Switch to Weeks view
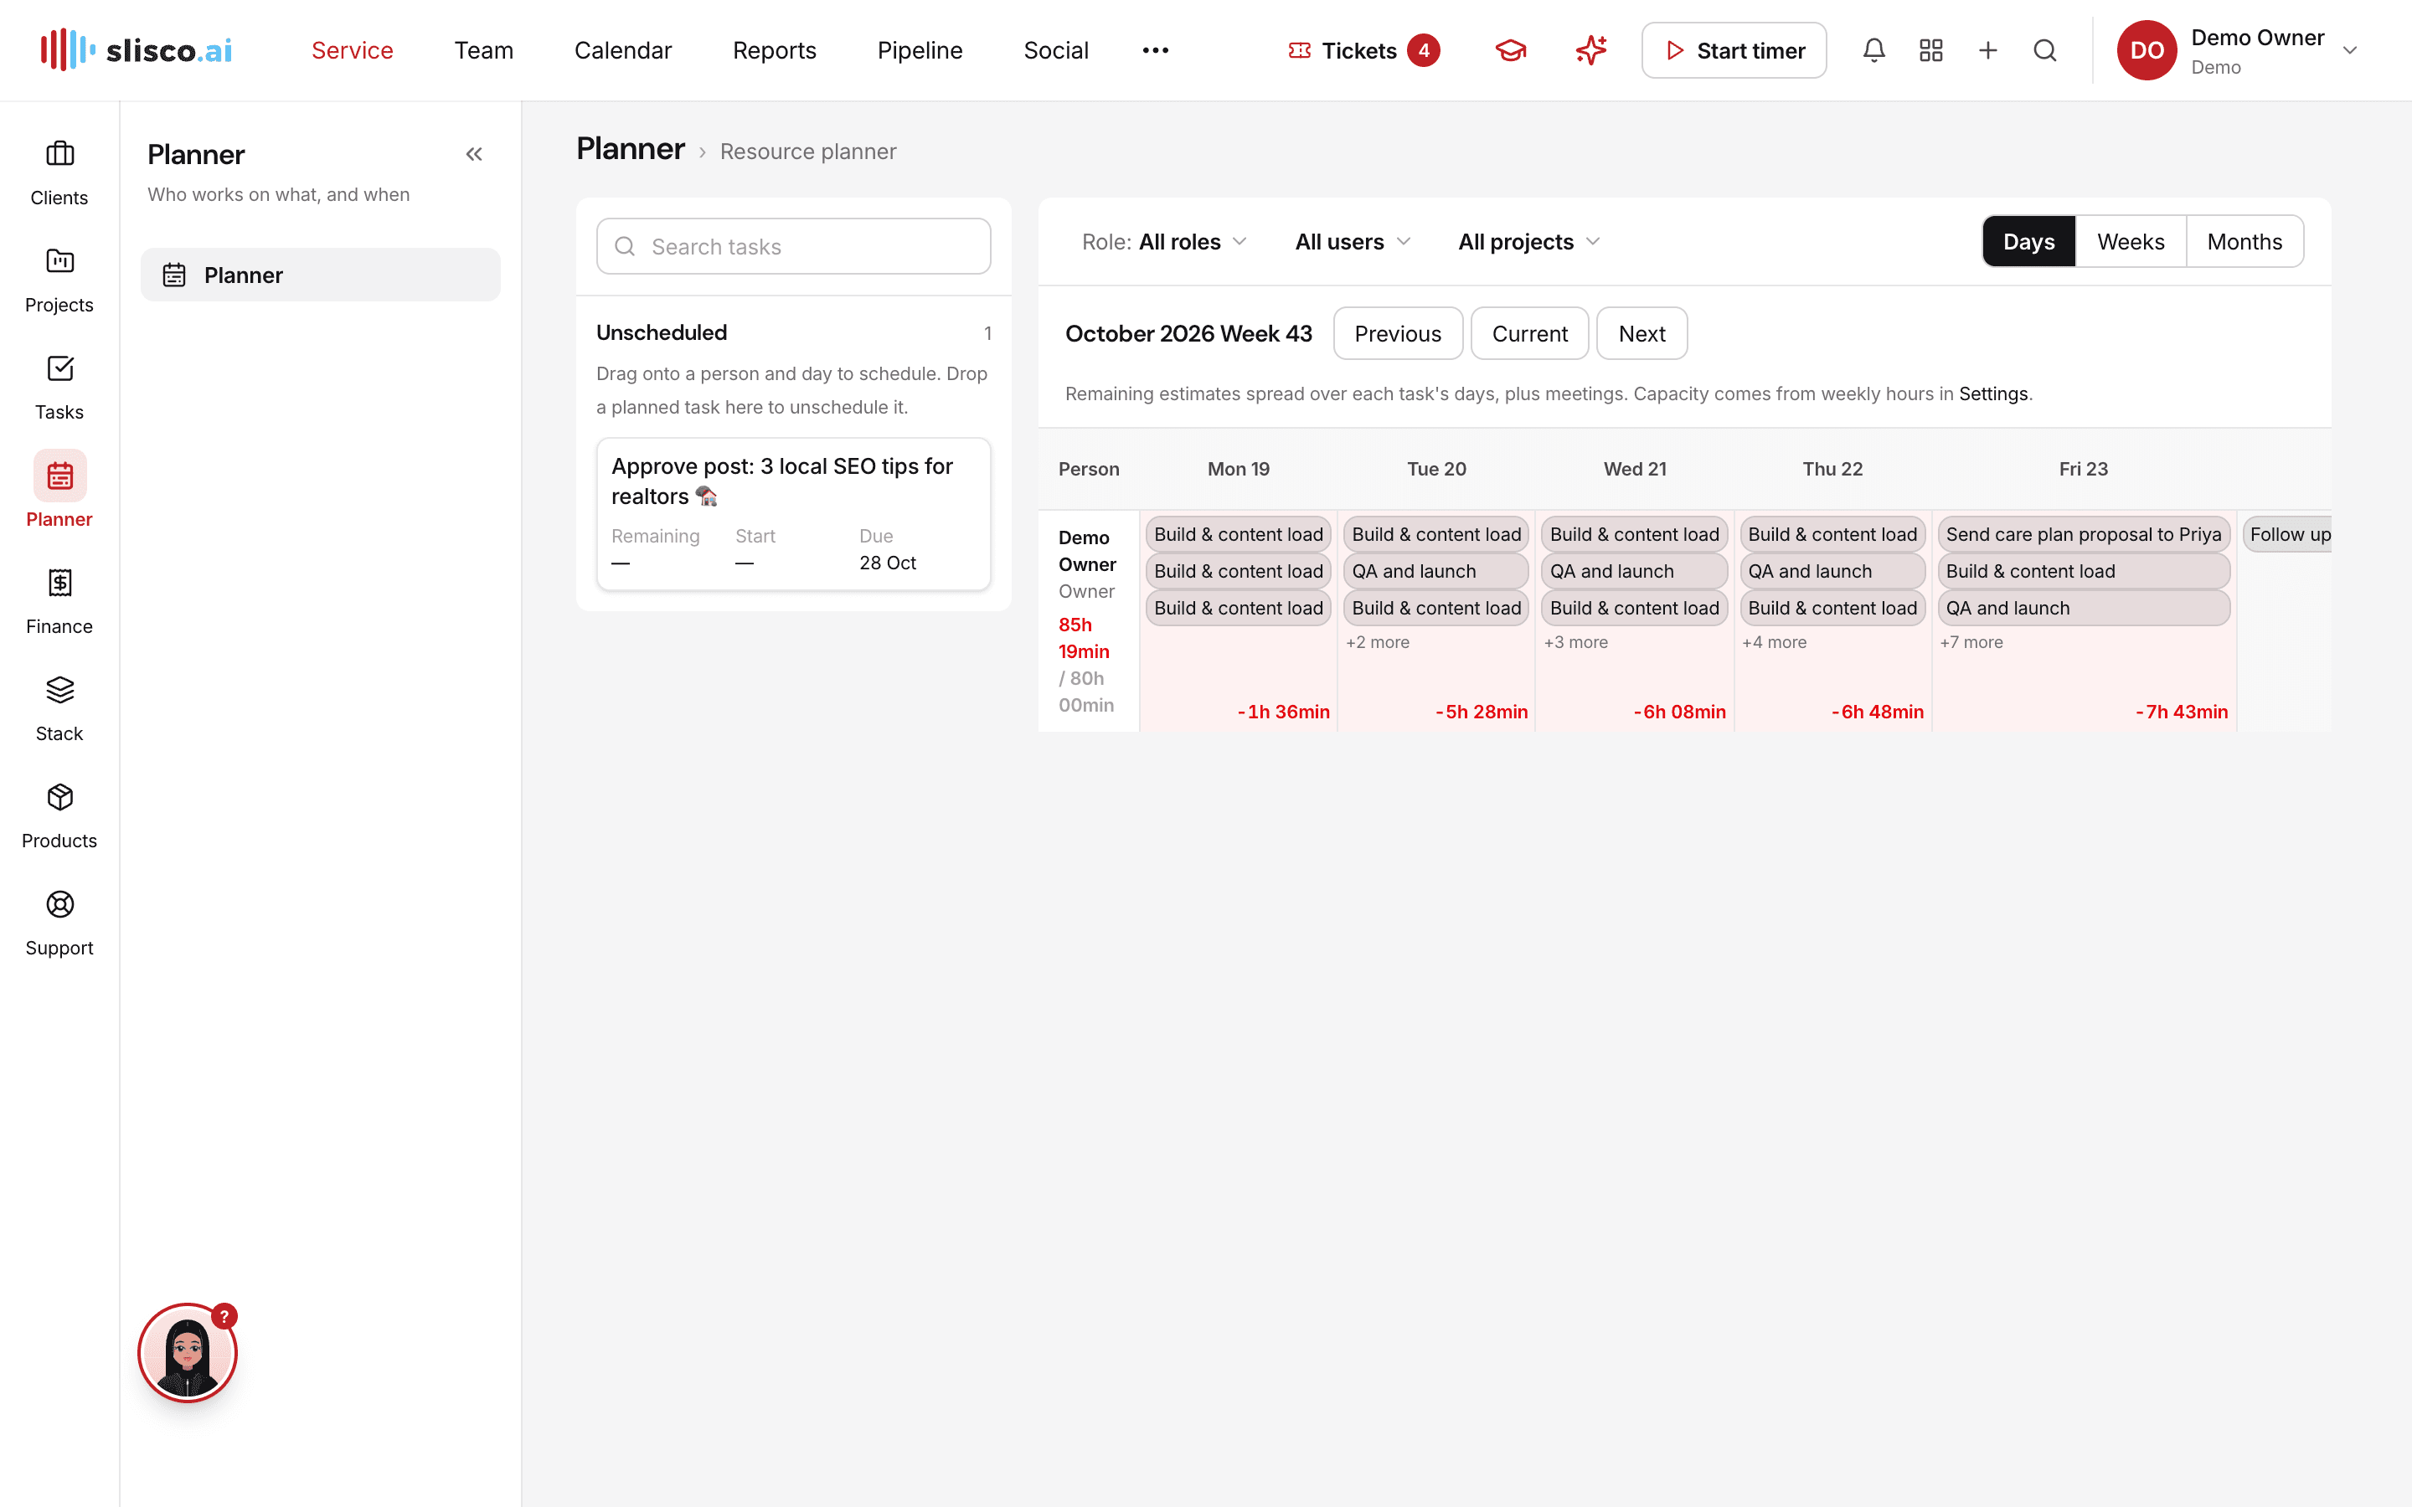Image resolution: width=2412 pixels, height=1507 pixels. coord(2130,241)
